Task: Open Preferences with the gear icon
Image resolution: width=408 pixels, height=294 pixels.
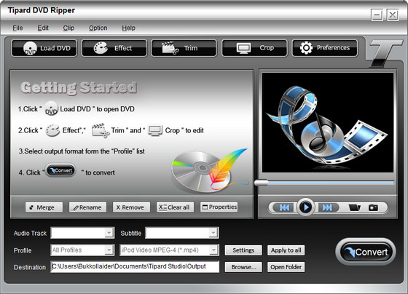Action: (325, 48)
